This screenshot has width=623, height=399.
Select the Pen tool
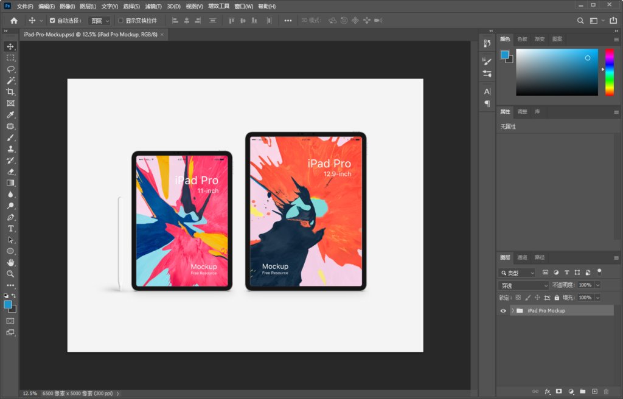tap(10, 217)
